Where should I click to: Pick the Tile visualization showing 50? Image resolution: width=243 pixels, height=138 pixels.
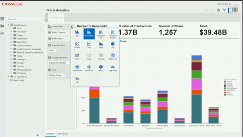point(77,80)
